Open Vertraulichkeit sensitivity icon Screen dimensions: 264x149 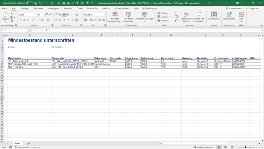[x=229, y=15]
